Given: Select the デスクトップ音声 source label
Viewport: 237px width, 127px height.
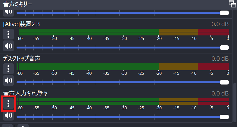Looking at the screenshot, I should coord(22,59).
